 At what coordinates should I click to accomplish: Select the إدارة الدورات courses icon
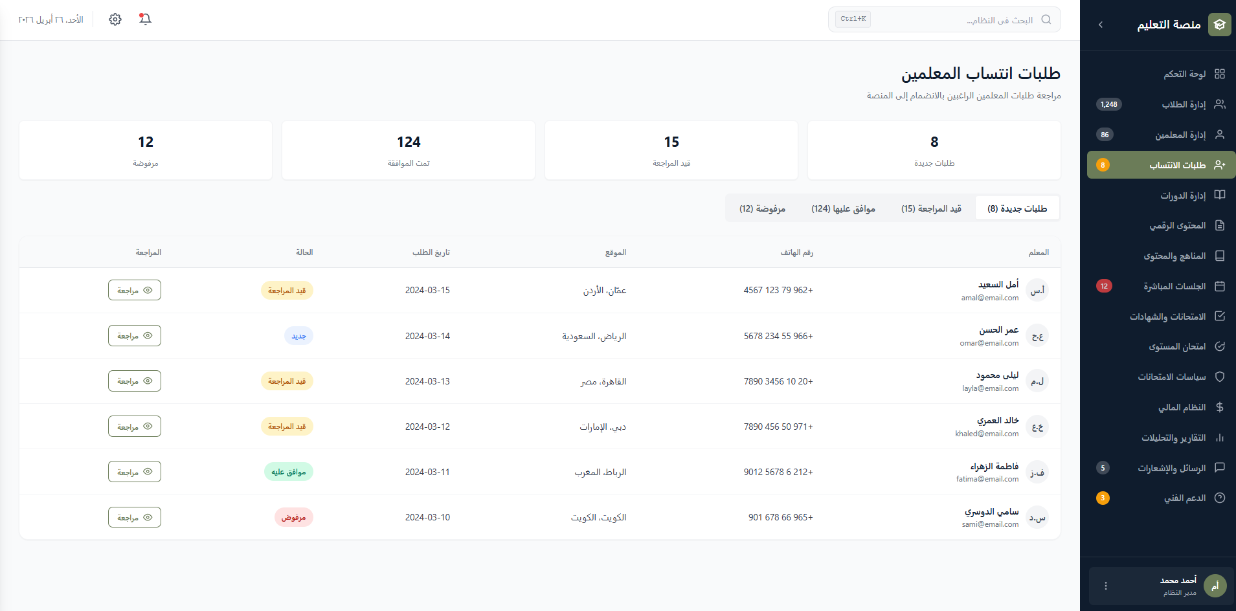1220,195
